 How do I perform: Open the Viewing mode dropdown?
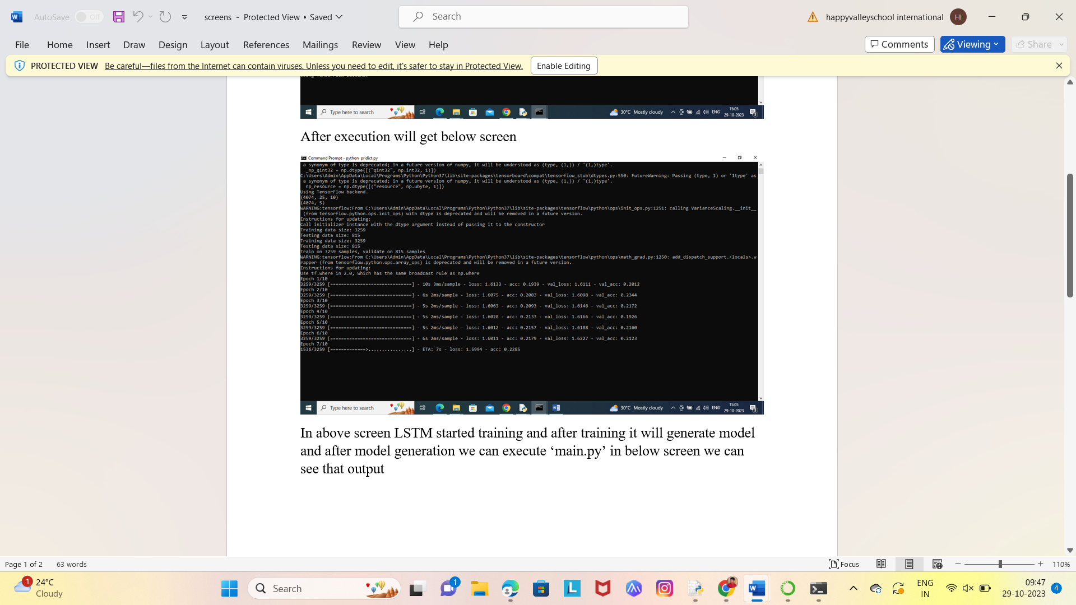click(972, 44)
